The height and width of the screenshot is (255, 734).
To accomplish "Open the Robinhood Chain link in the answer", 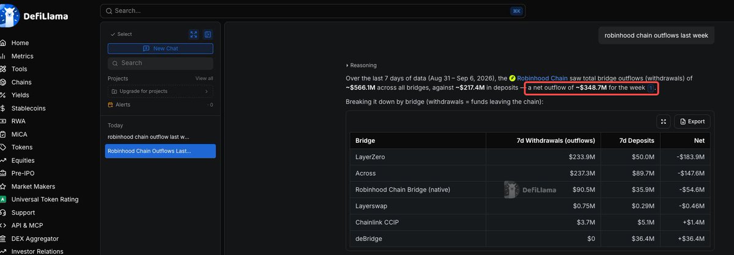I will (x=543, y=78).
